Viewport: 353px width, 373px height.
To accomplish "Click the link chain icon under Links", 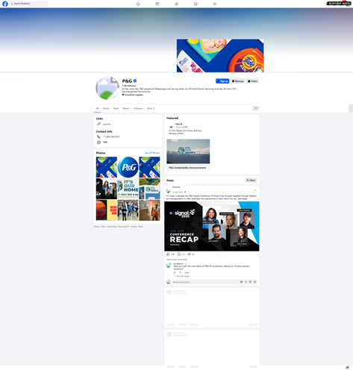I will pyautogui.click(x=99, y=124).
